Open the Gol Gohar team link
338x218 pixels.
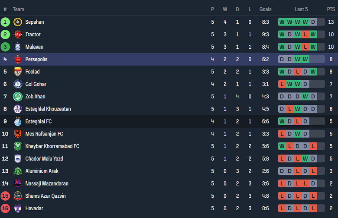36,84
